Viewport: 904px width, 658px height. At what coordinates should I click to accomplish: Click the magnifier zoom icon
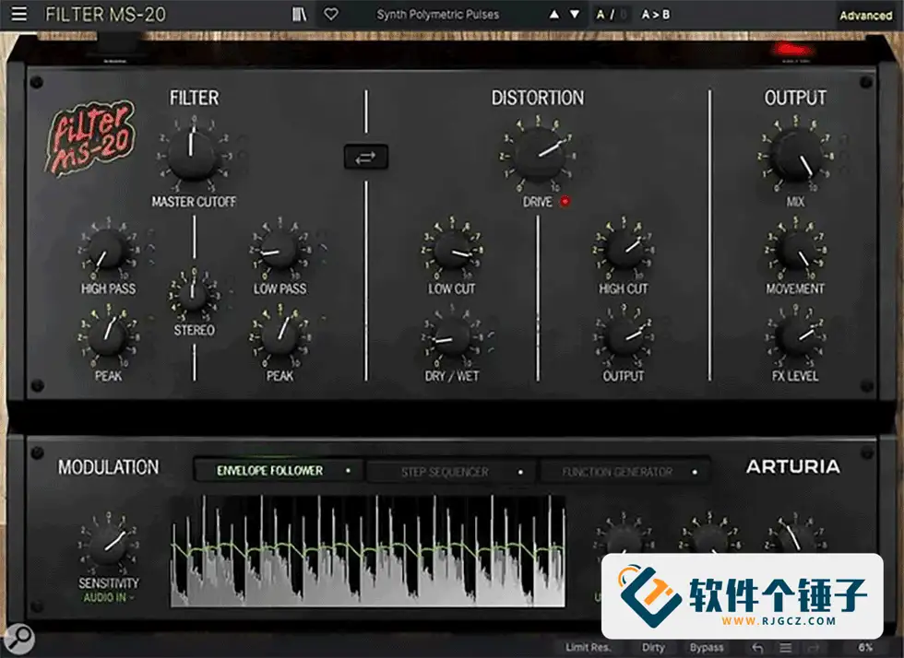pyautogui.click(x=19, y=638)
